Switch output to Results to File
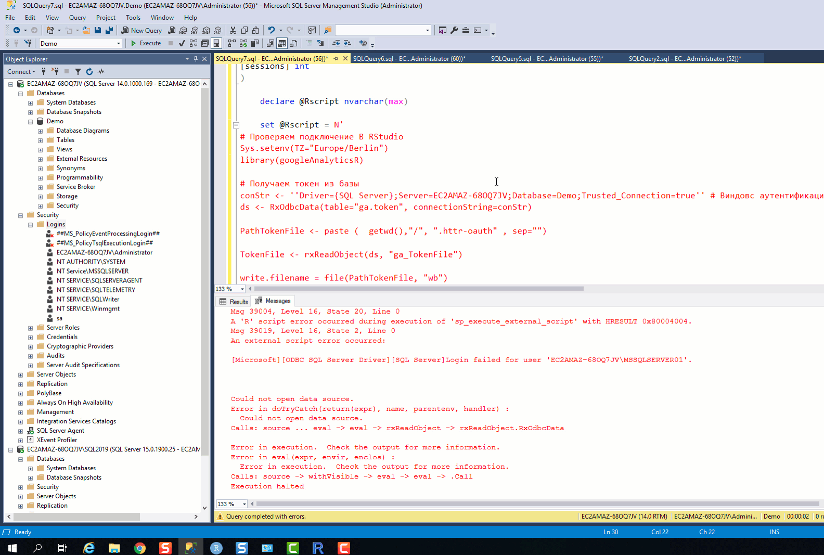Screen dimensions: 824x555 [293, 43]
